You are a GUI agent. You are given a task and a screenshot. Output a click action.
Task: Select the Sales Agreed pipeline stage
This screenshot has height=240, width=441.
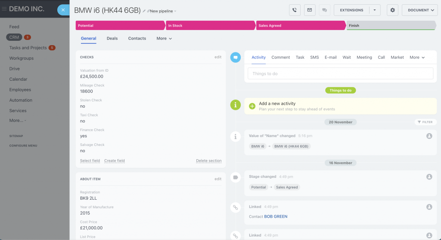(x=301, y=25)
